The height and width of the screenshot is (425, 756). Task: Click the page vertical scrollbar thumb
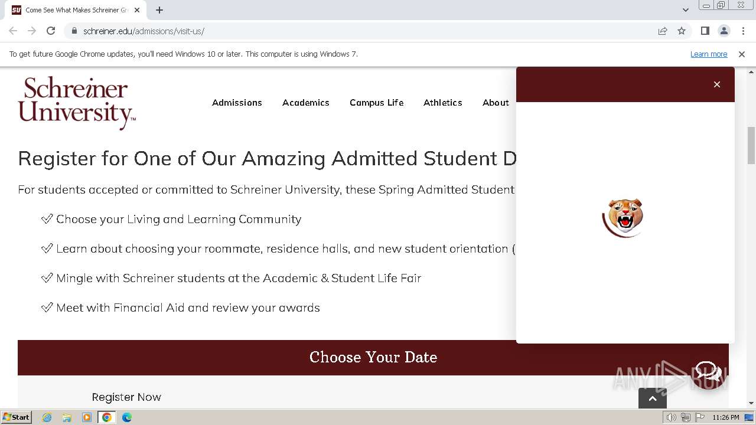pos(751,145)
